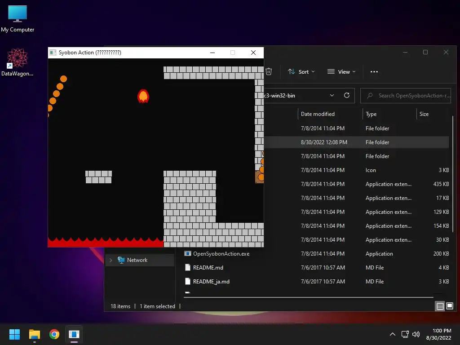
Task: Expand the address bar history dropdown
Action: [332, 95]
